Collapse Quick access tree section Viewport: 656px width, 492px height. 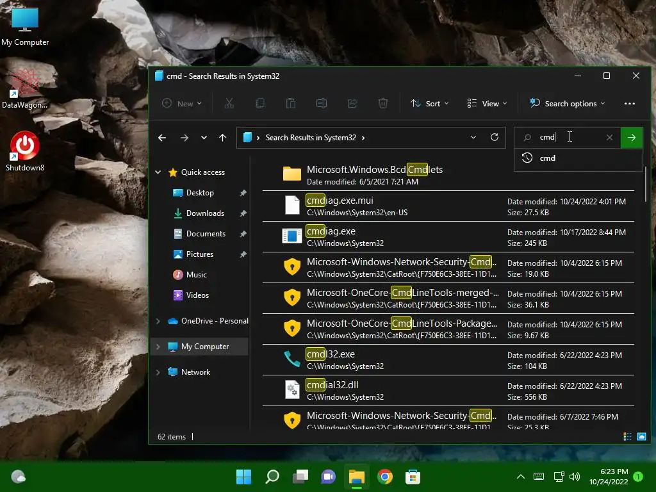click(158, 172)
